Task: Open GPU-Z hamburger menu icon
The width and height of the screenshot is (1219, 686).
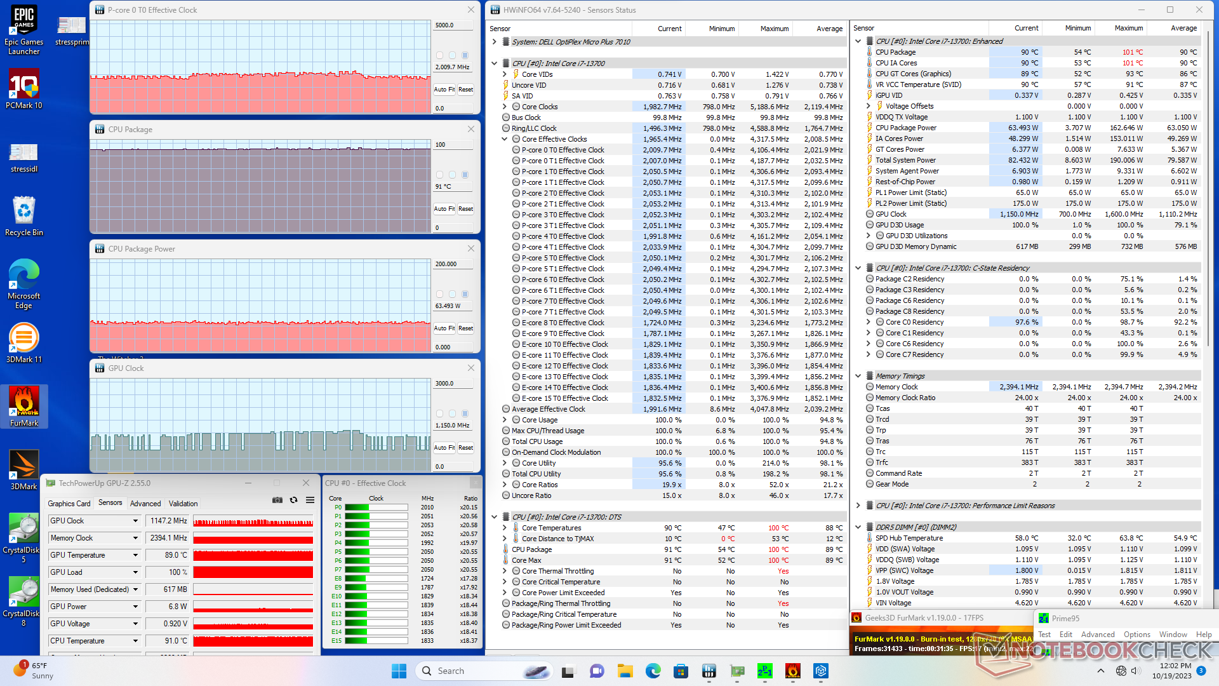Action: [x=310, y=500]
